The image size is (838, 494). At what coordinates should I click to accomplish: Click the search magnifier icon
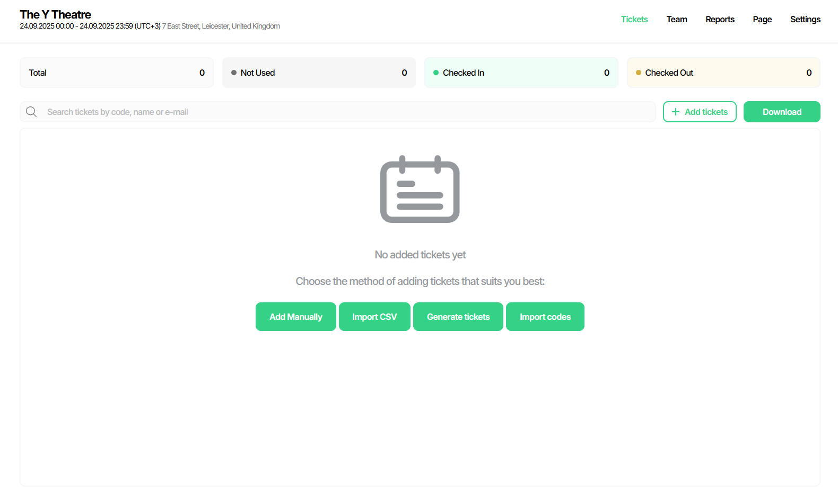tap(31, 112)
